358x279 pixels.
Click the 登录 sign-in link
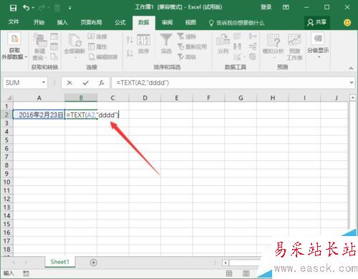[x=266, y=7]
